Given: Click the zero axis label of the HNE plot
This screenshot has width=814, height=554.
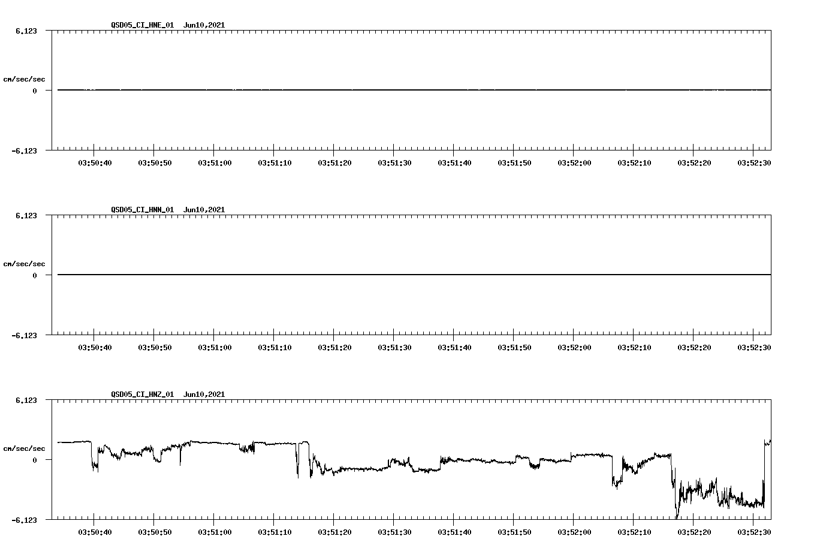Looking at the screenshot, I should click(x=35, y=91).
